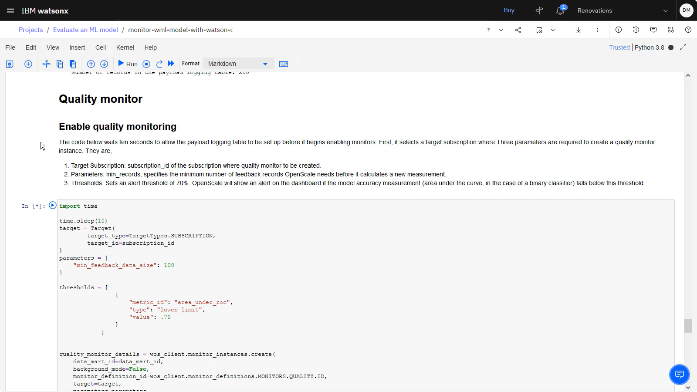This screenshot has height=392, width=697.
Task: Click the Enable quality monitoring heading
Action: [x=118, y=127]
